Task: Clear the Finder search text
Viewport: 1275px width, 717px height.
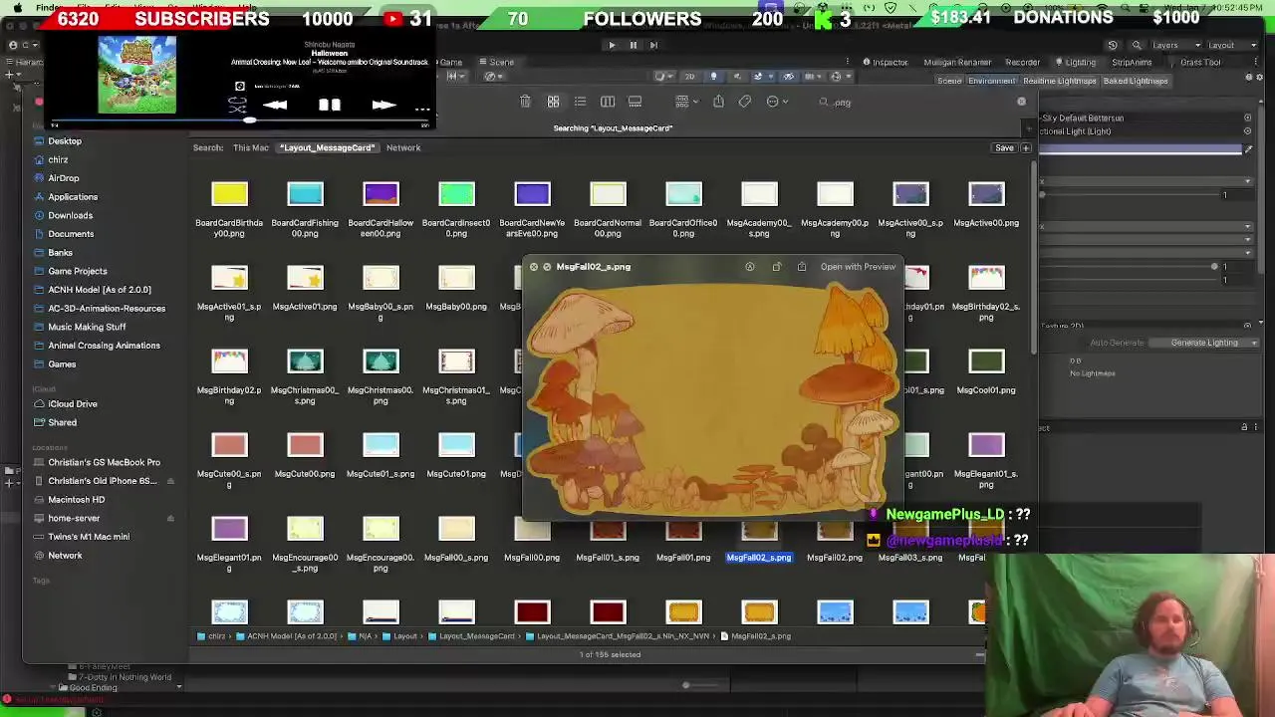Action: click(1021, 102)
